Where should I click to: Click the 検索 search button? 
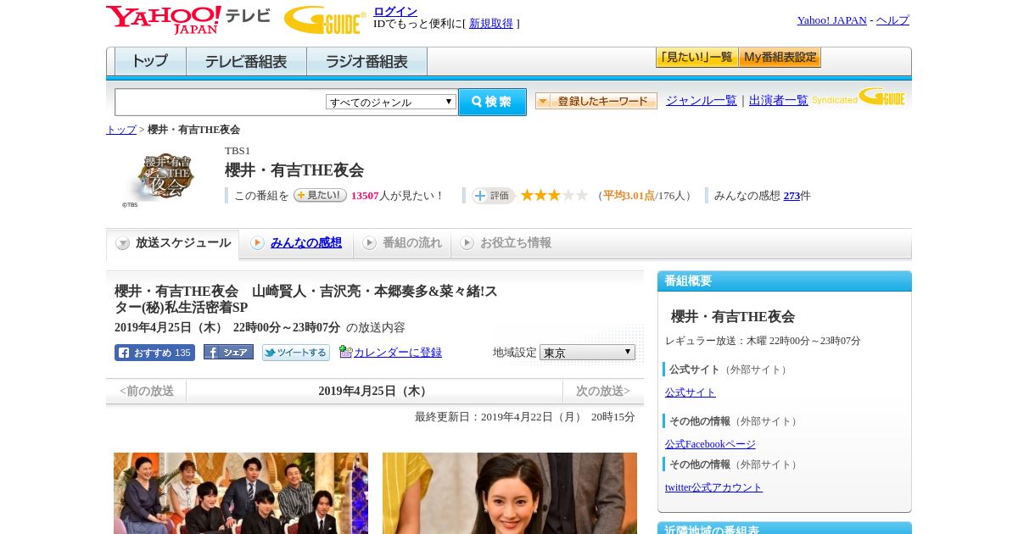[x=492, y=102]
